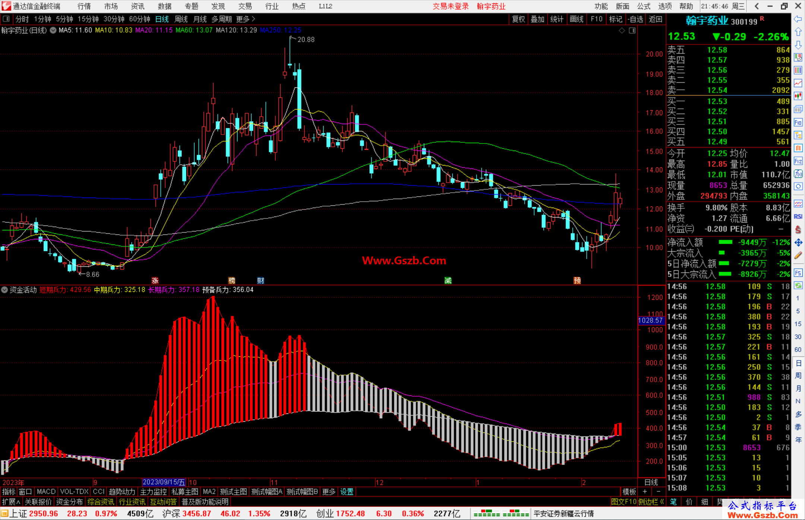Image resolution: width=805 pixels, height=520 pixels.
Task: Click the F12 sidebar icon
Action: [x=798, y=161]
